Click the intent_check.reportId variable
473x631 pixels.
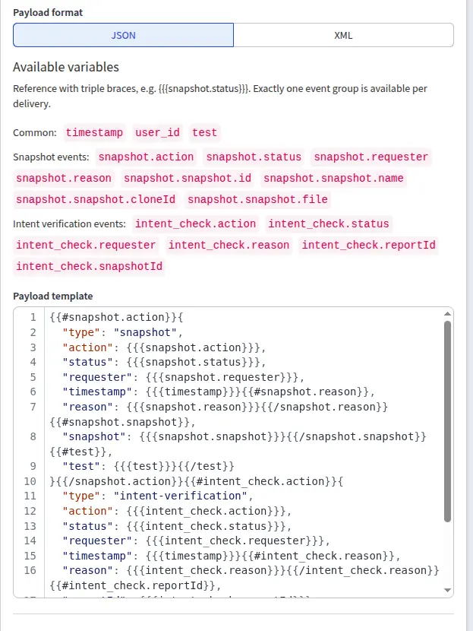(x=368, y=245)
